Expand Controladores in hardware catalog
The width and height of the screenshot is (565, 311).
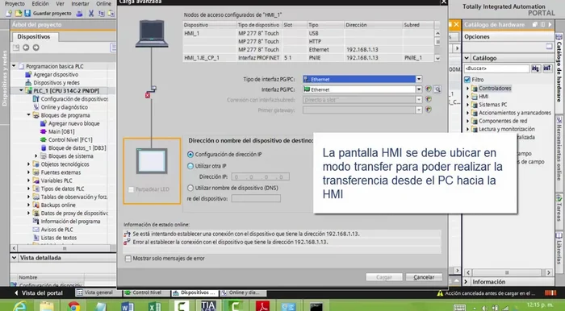pyautogui.click(x=467, y=88)
